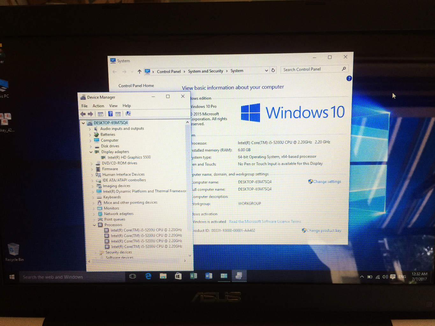Collapse the DESKTOP-65M7SQ4 root node

click(x=83, y=123)
